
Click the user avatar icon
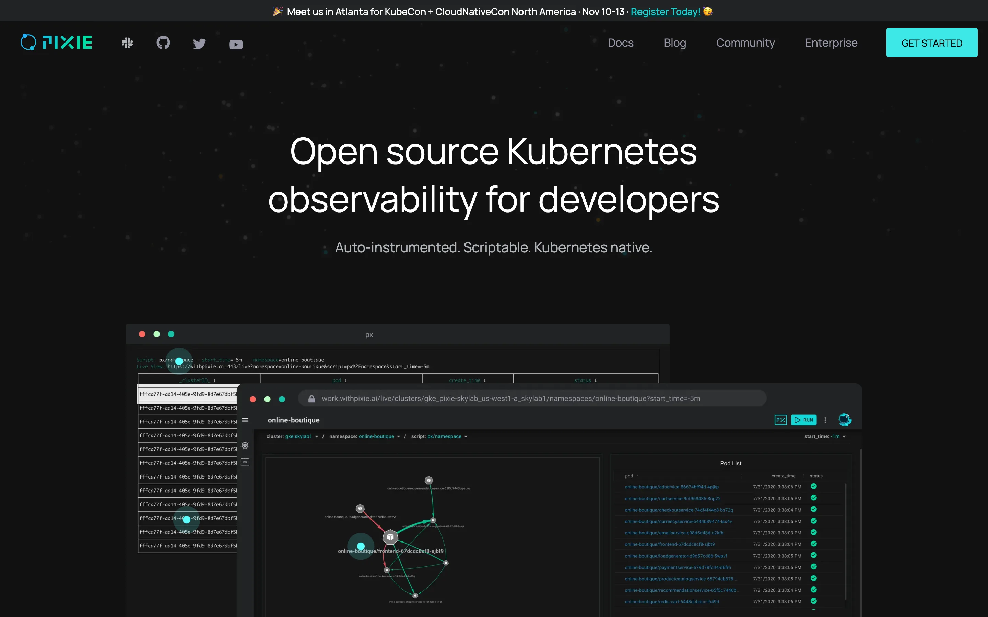click(x=845, y=420)
